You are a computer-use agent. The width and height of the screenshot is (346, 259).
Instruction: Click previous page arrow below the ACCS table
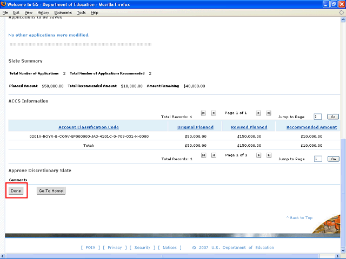pyautogui.click(x=214, y=155)
